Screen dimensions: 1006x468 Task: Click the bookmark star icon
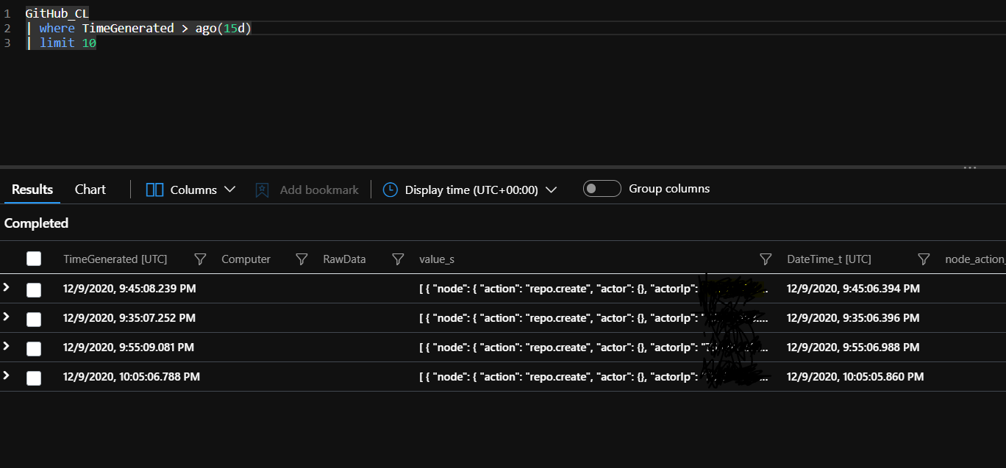tap(262, 190)
